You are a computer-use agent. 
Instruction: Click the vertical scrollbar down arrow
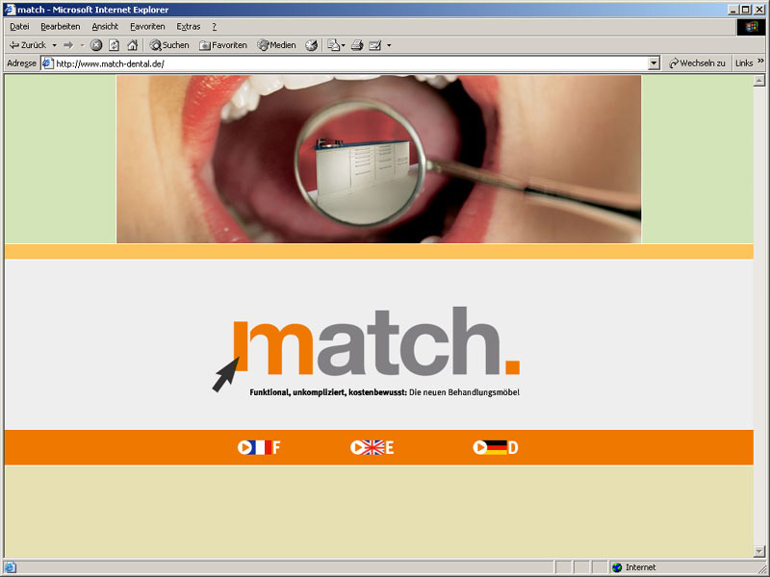pos(760,552)
